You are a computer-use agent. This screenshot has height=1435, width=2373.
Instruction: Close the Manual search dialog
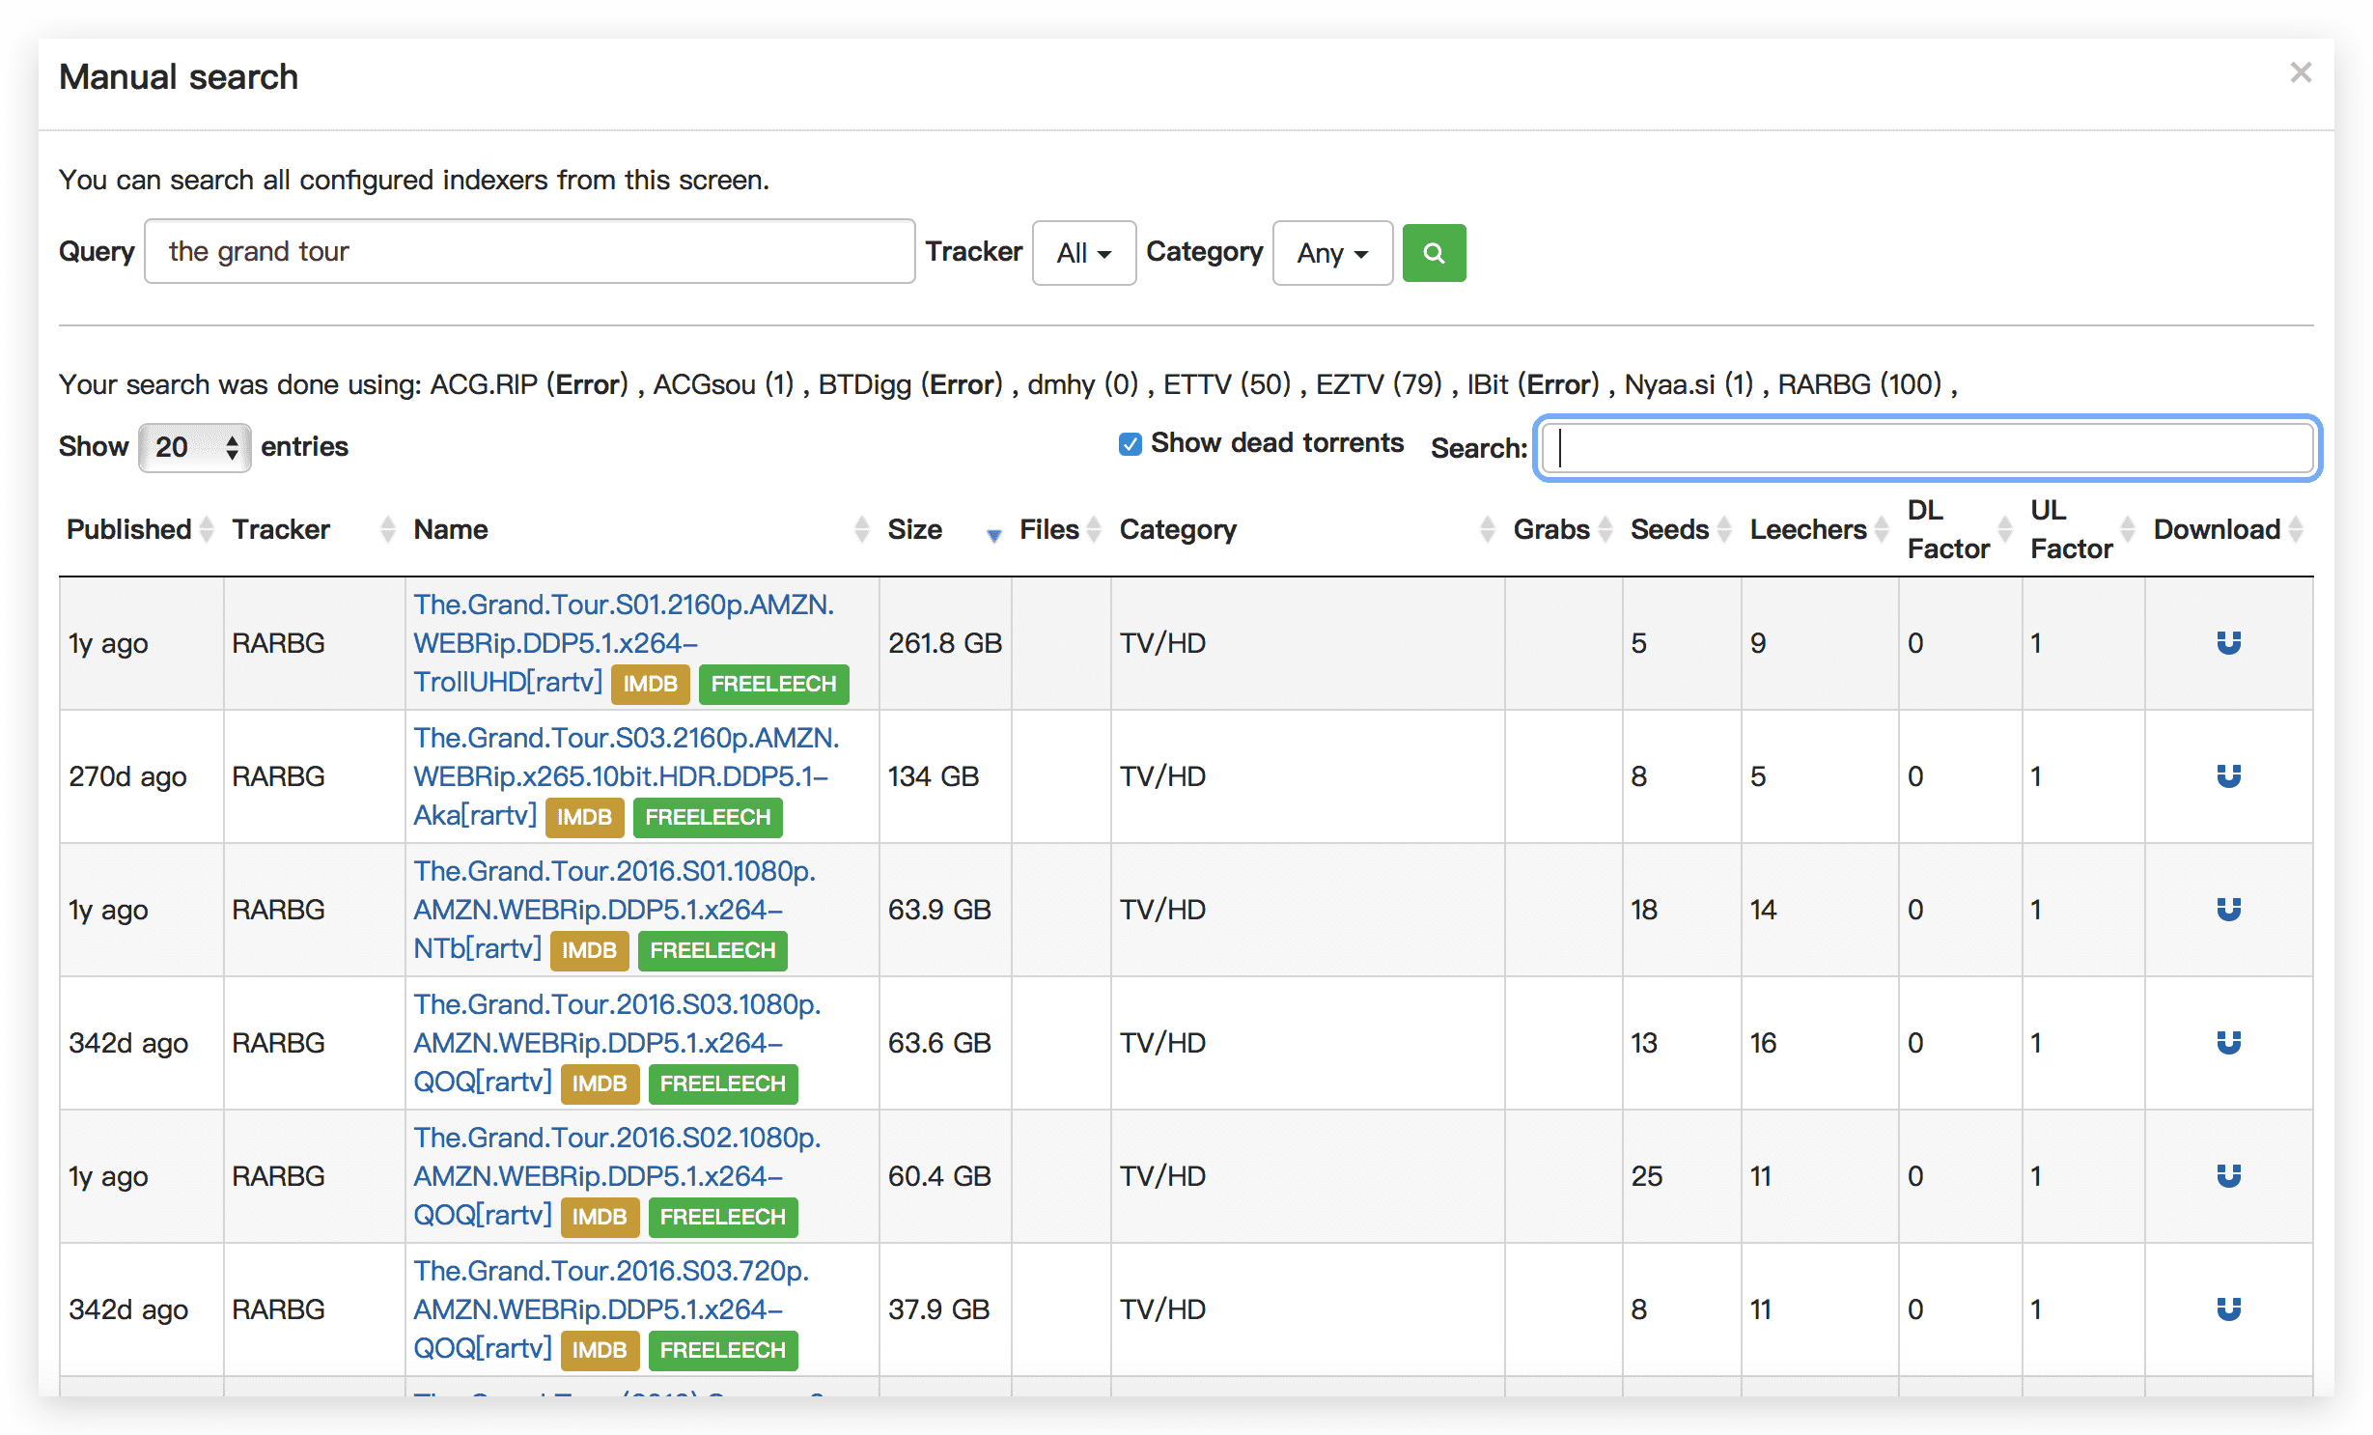[x=2301, y=72]
